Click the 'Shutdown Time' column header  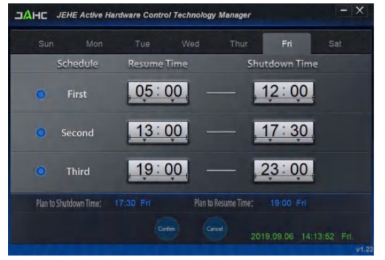click(x=283, y=64)
